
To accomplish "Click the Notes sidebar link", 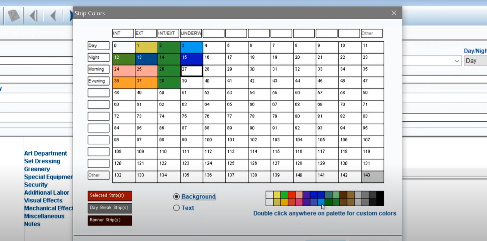I will tap(32, 224).
